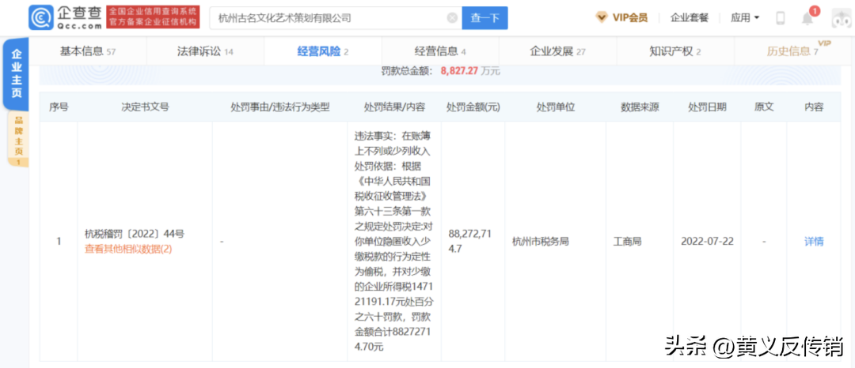
Task: Open the 知识产权 tab
Action: click(x=675, y=51)
